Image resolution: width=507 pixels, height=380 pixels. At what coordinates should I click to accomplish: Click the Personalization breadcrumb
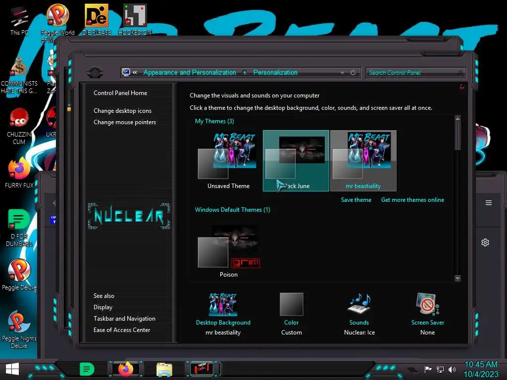[x=275, y=72]
